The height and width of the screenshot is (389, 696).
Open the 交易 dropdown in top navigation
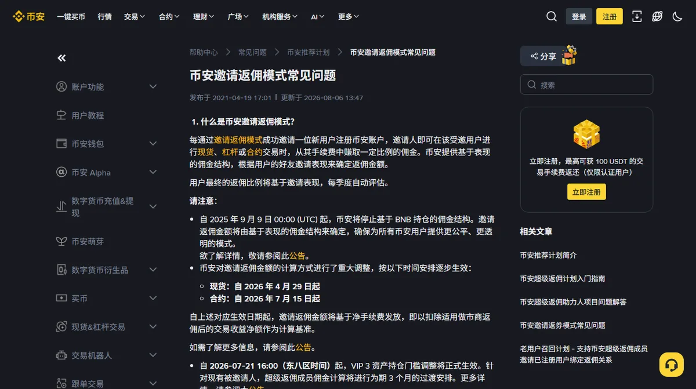(135, 17)
